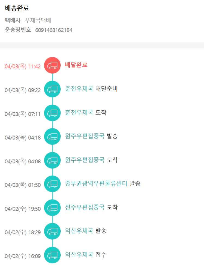
Task: Open the 춘천우체국 link in 배달준비 row
Action: 79,89
